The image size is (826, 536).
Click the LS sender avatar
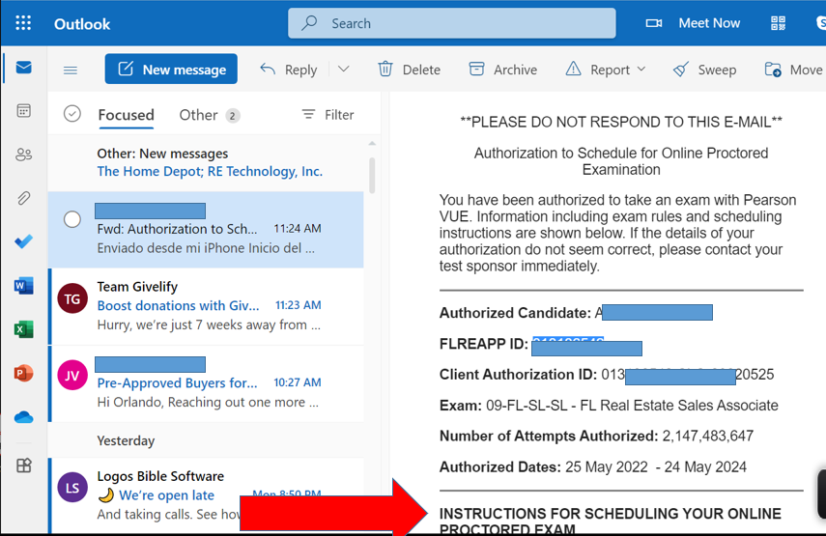(x=72, y=488)
